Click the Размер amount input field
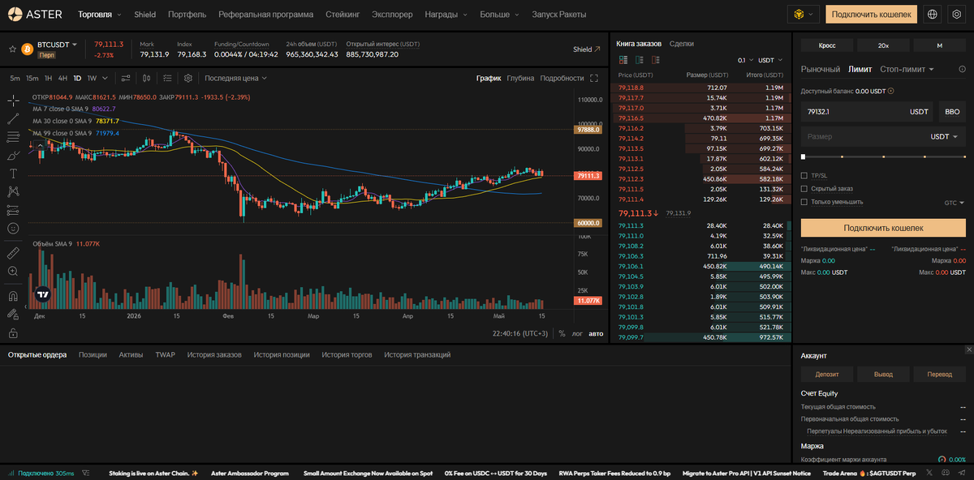 point(883,137)
